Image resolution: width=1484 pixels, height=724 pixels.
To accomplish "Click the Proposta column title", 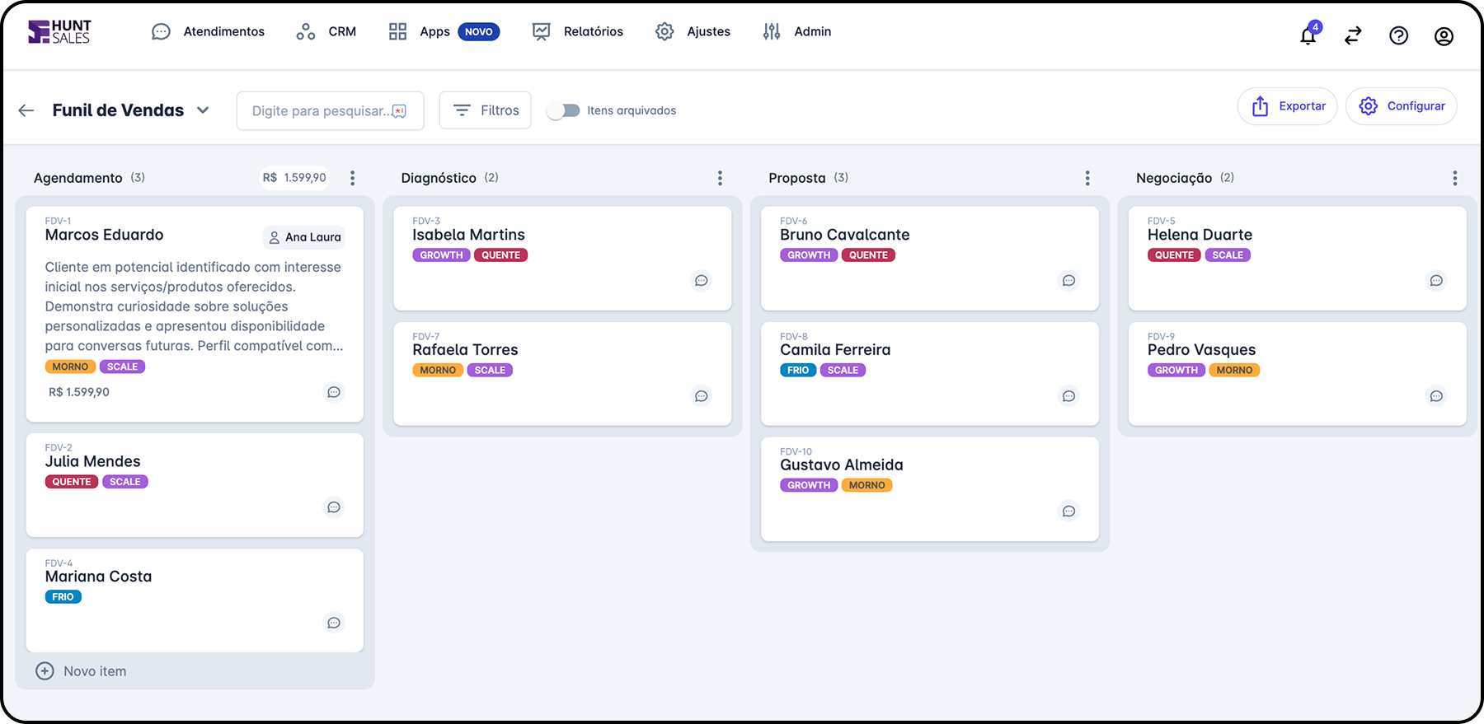I will pos(796,178).
